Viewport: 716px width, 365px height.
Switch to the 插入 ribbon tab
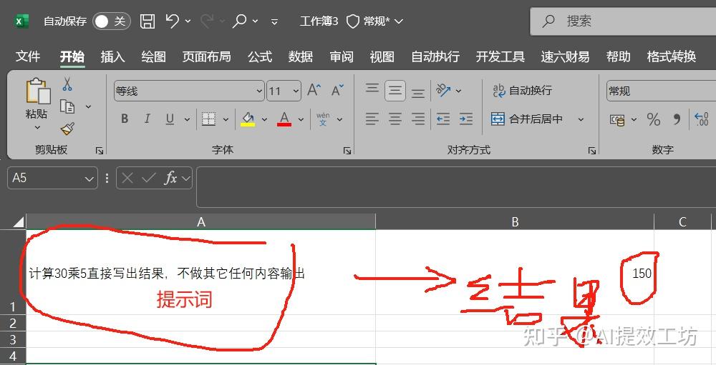113,56
